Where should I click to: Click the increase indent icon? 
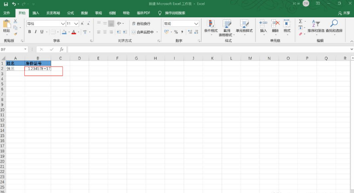[x=125, y=32]
